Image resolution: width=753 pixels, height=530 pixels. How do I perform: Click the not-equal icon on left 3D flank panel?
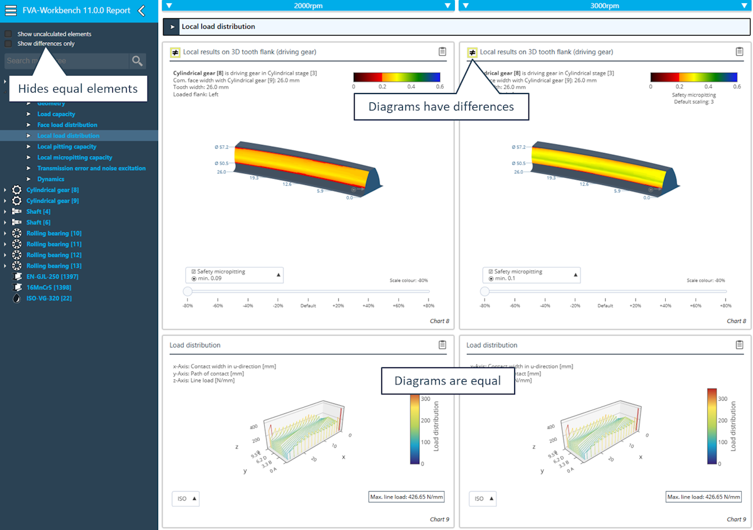point(175,52)
